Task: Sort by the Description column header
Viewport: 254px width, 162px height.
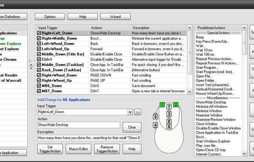Action: (x=158, y=28)
